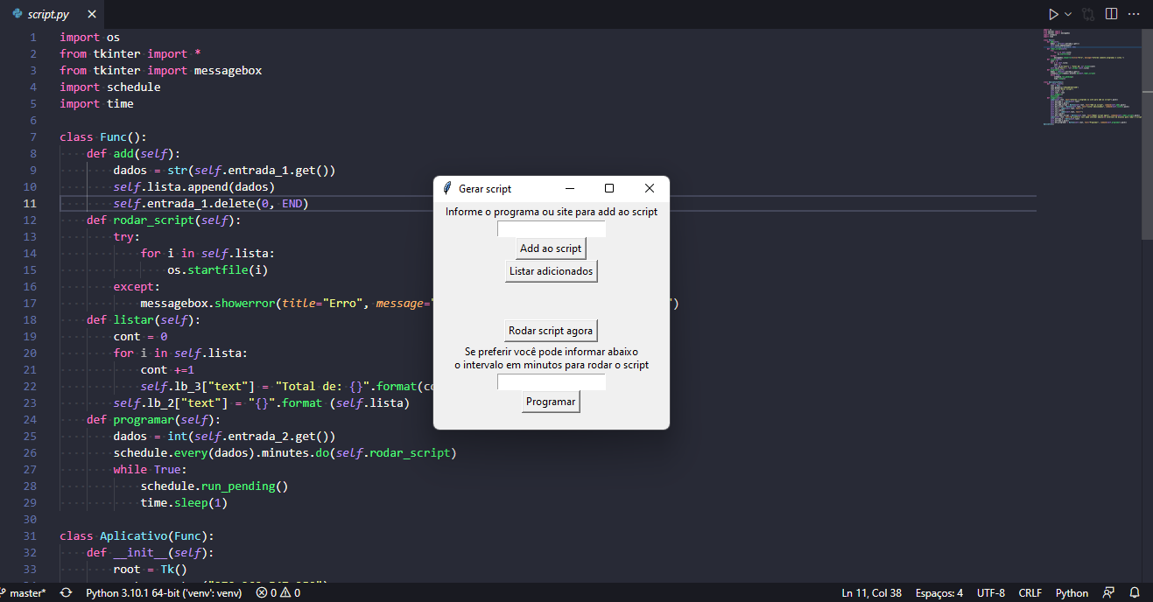Image resolution: width=1153 pixels, height=602 pixels.
Task: Change language mode from 'Python' selector
Action: click(1072, 592)
